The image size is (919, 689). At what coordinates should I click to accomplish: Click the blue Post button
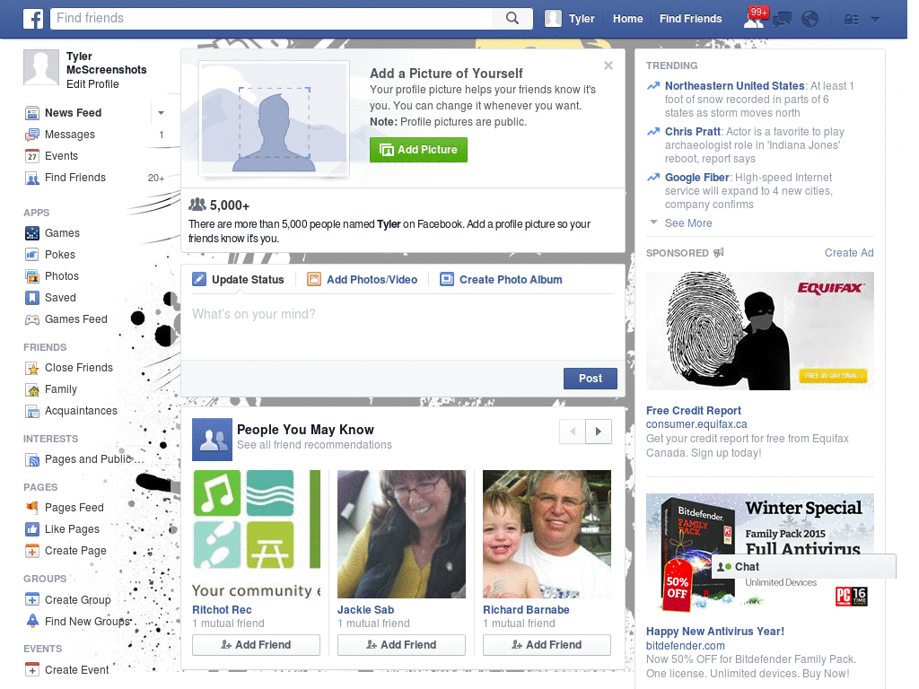click(x=591, y=379)
